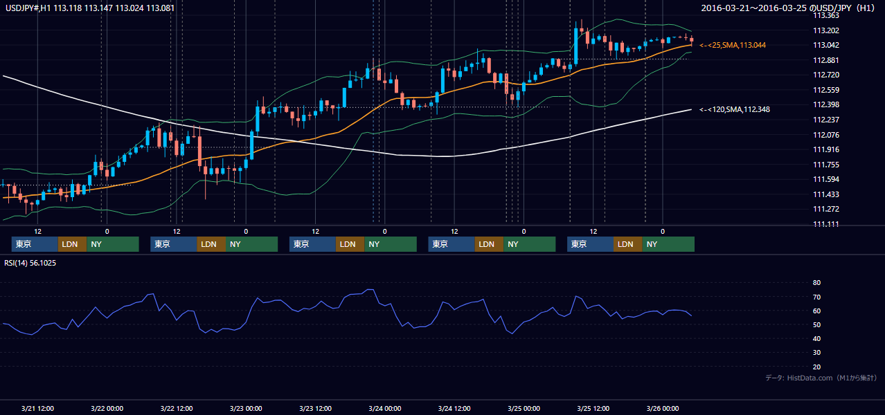
Task: Click RSI scale level 60
Action: tap(816, 311)
